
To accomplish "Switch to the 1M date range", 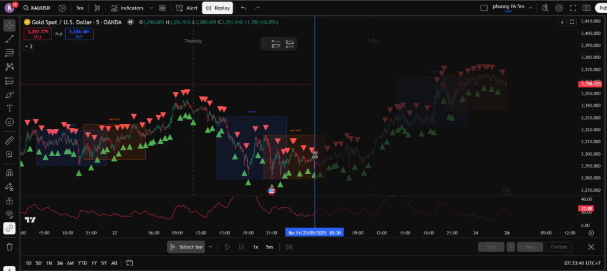I will pyautogui.click(x=49, y=263).
